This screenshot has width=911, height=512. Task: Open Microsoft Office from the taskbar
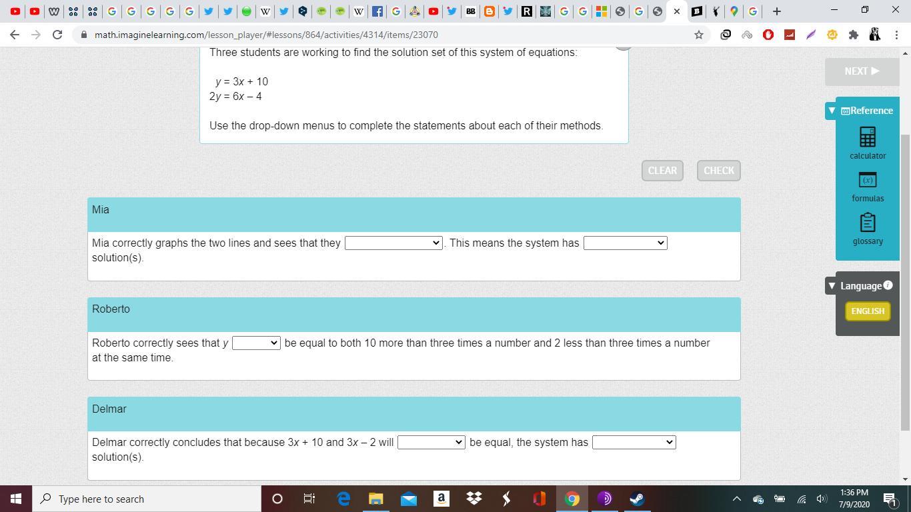[540, 499]
